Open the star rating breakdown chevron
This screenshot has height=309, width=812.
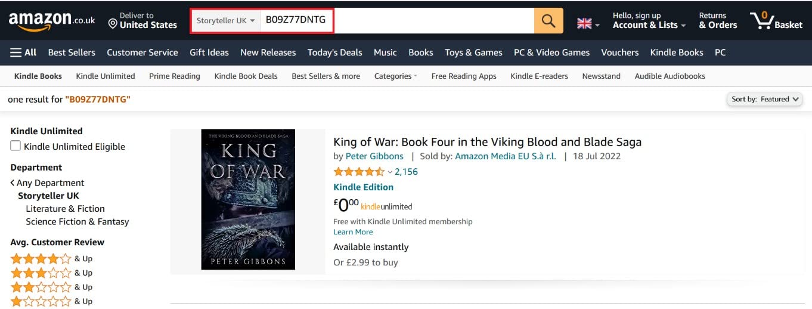coord(390,172)
